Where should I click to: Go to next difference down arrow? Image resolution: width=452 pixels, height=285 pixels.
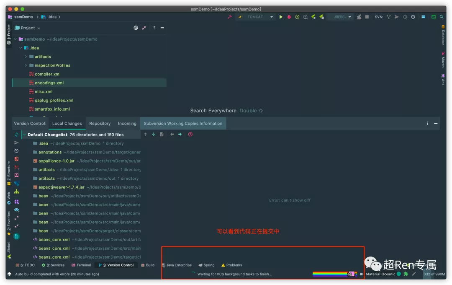click(x=153, y=134)
